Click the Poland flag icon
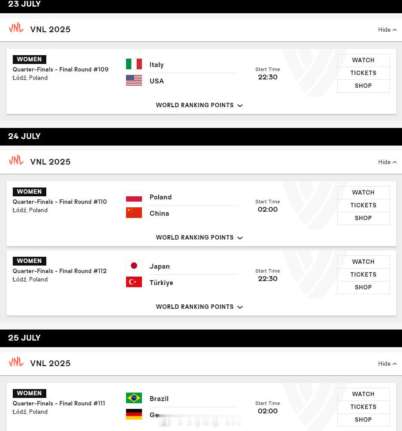Screen dimensions: 402x431 [134, 196]
